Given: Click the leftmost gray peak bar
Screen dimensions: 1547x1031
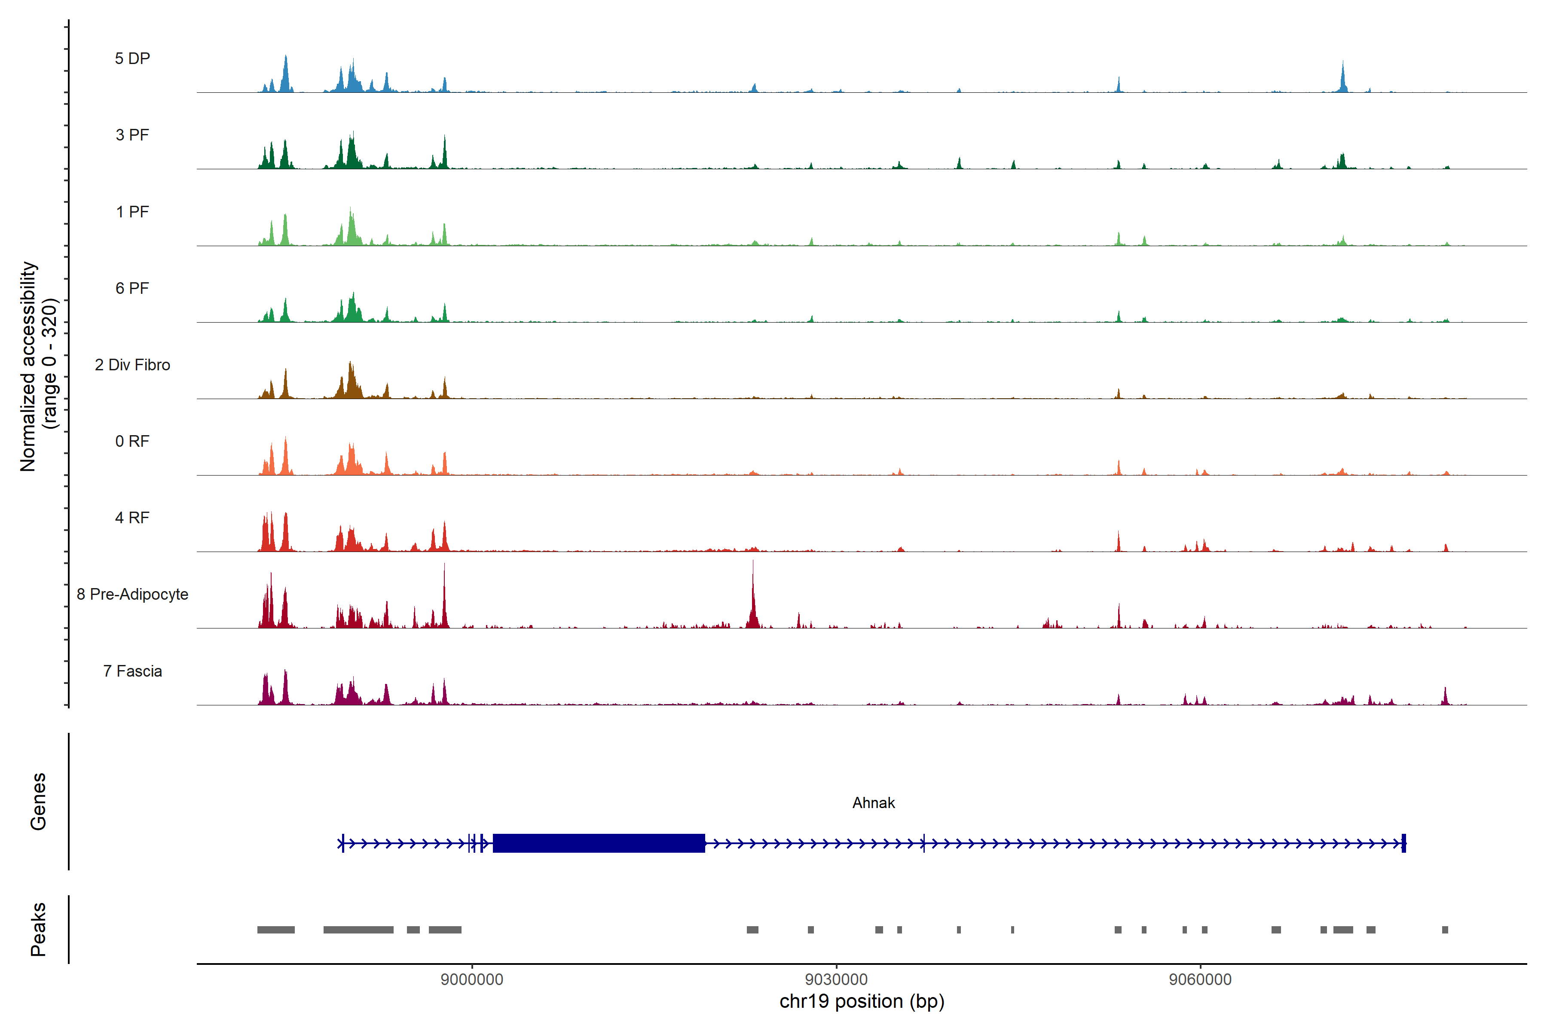Looking at the screenshot, I should pos(275,930).
